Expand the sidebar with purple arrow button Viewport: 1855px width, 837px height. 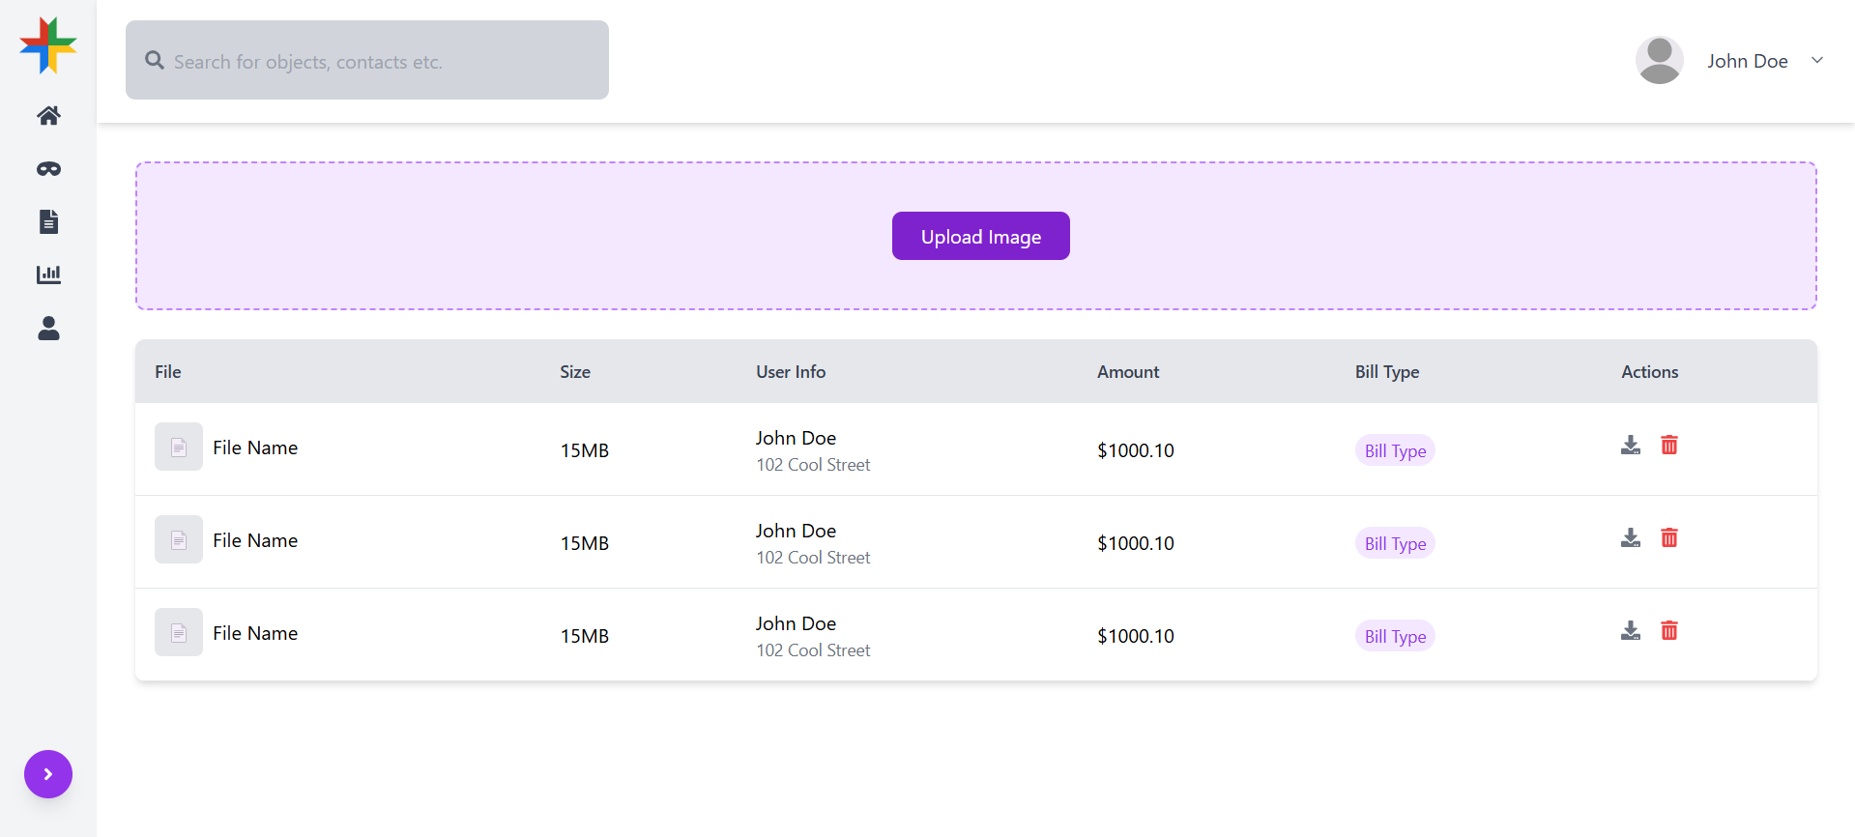tap(48, 774)
